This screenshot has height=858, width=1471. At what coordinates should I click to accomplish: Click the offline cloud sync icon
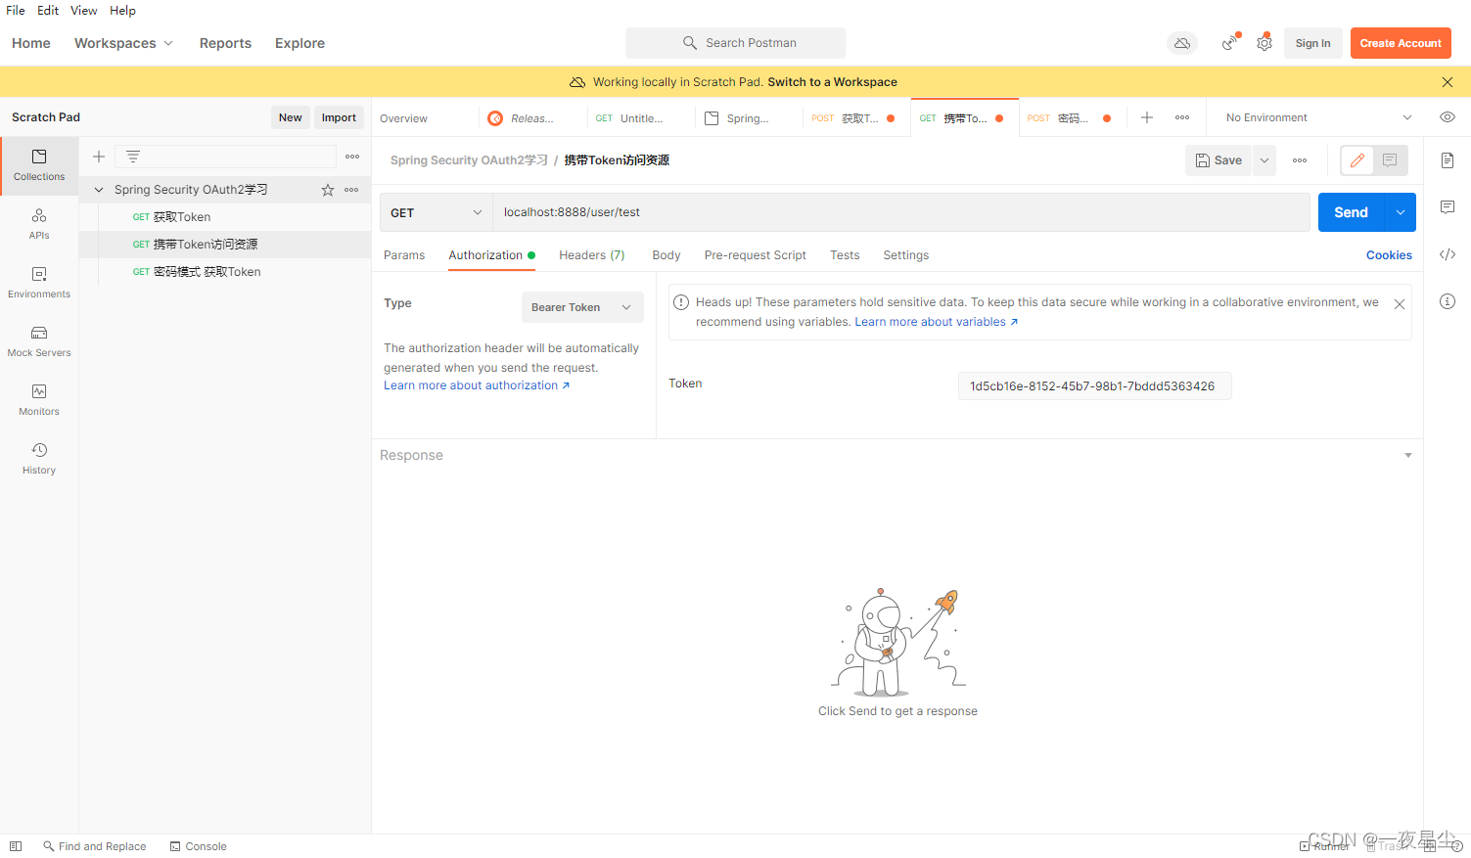point(1182,43)
